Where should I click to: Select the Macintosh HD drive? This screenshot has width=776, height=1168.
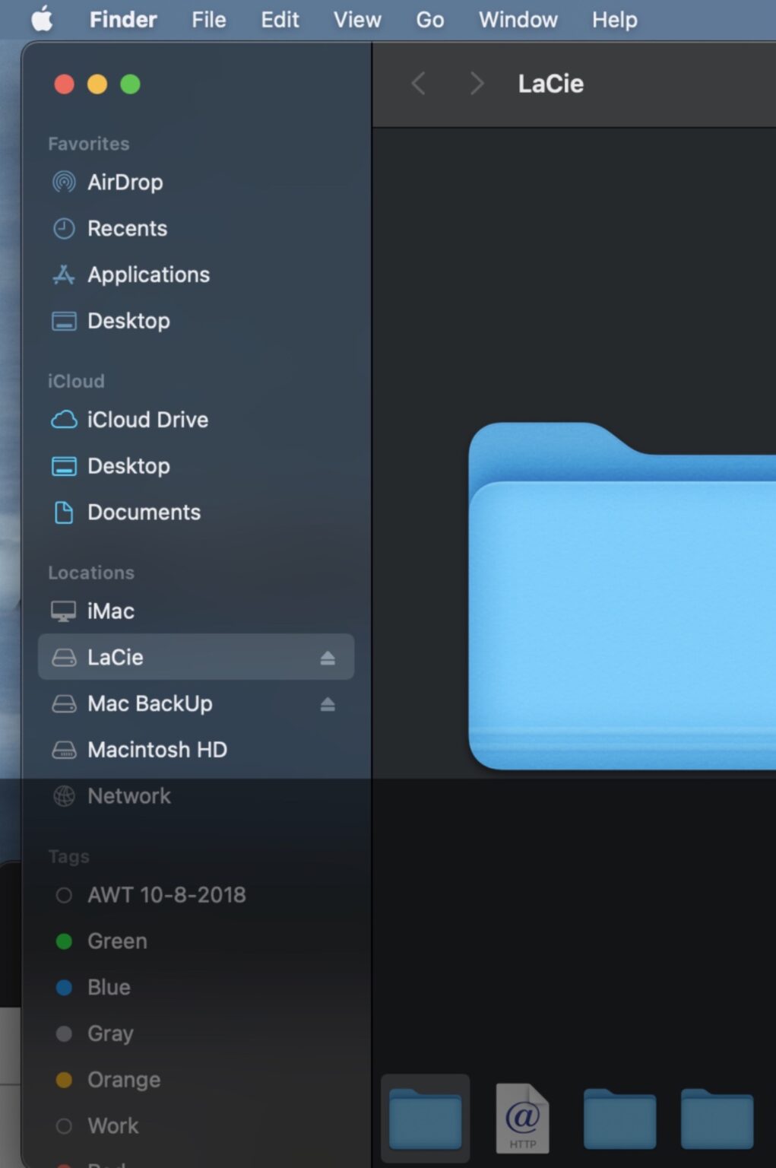(157, 750)
